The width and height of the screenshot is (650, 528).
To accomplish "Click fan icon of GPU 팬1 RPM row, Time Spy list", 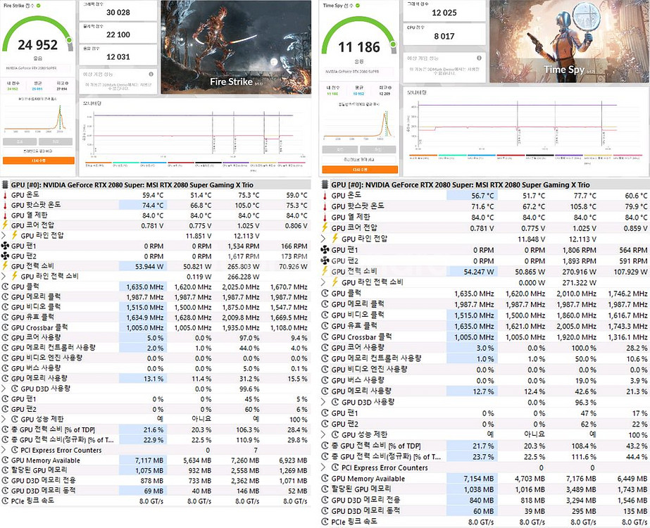I will [x=325, y=250].
